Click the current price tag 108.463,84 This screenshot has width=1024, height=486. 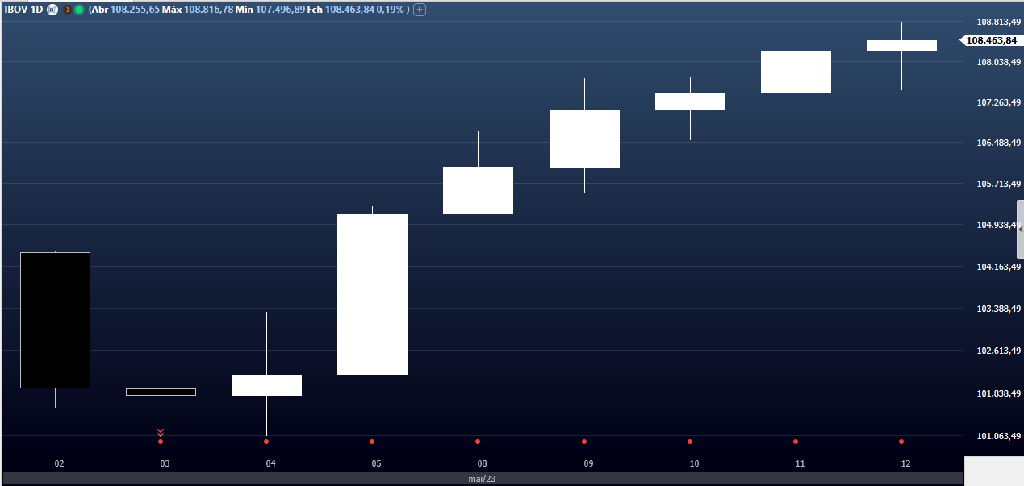(x=990, y=39)
